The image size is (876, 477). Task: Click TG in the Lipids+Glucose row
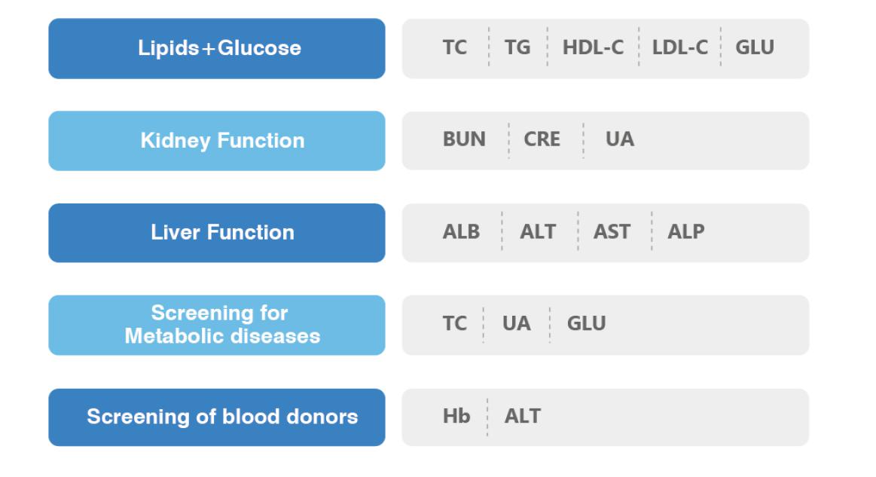pos(517,47)
